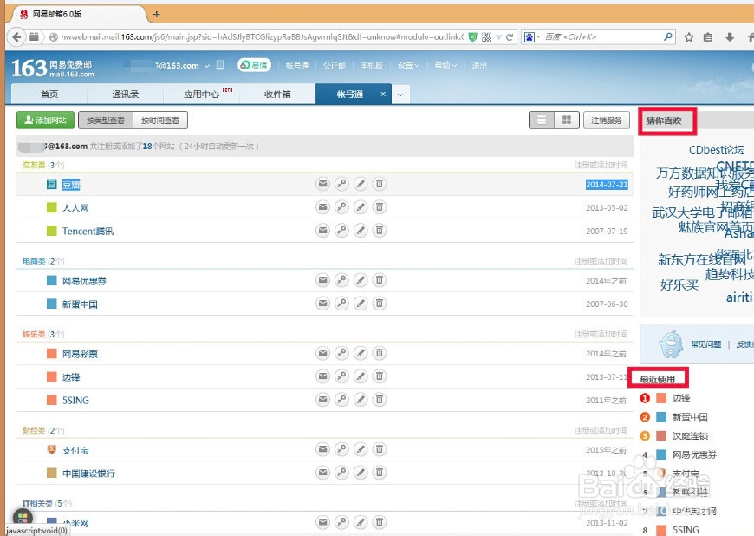
Task: Open the 帮助 dropdown menu
Action: 445,65
